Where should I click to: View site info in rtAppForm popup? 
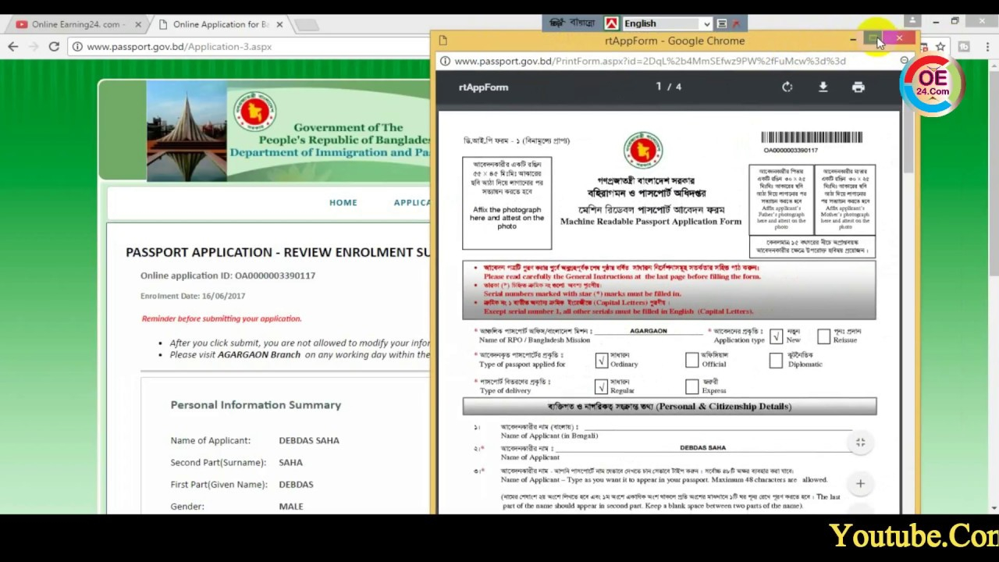coord(445,61)
